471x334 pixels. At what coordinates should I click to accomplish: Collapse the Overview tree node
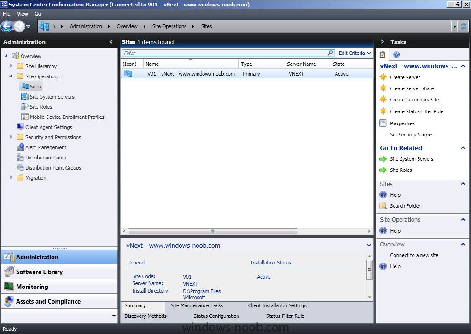6,56
